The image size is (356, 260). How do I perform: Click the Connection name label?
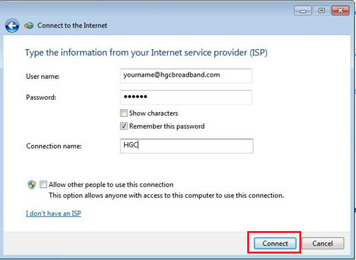[54, 146]
